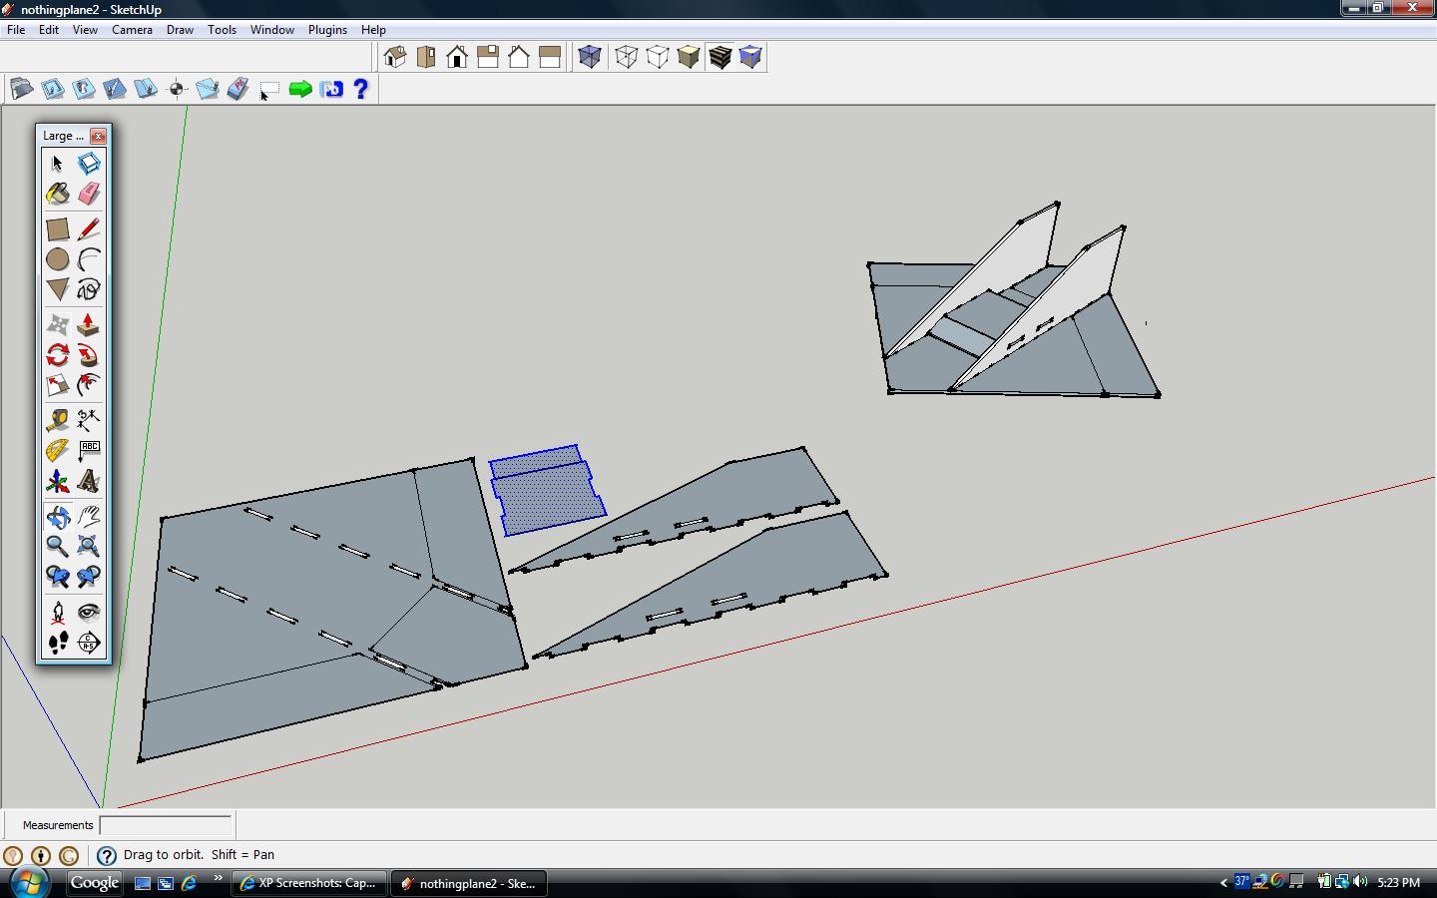Screen dimensions: 1437x898
Task: Select the 3D Text tool
Action: [x=89, y=482]
